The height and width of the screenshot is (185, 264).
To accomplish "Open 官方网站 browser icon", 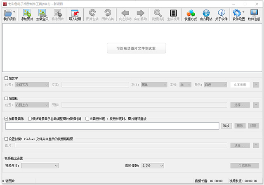I will point(206,13).
